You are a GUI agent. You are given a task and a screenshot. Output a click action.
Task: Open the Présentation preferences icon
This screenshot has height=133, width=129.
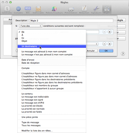click(71, 10)
